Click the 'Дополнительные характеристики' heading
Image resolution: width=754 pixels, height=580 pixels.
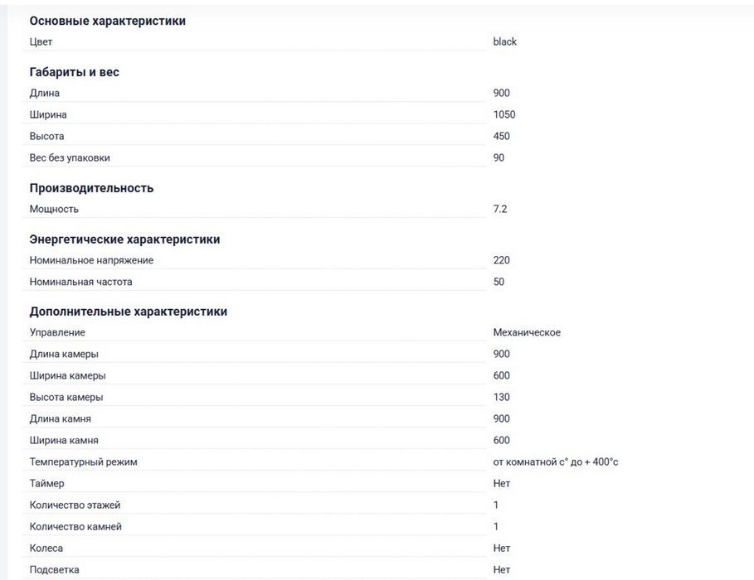coord(129,312)
